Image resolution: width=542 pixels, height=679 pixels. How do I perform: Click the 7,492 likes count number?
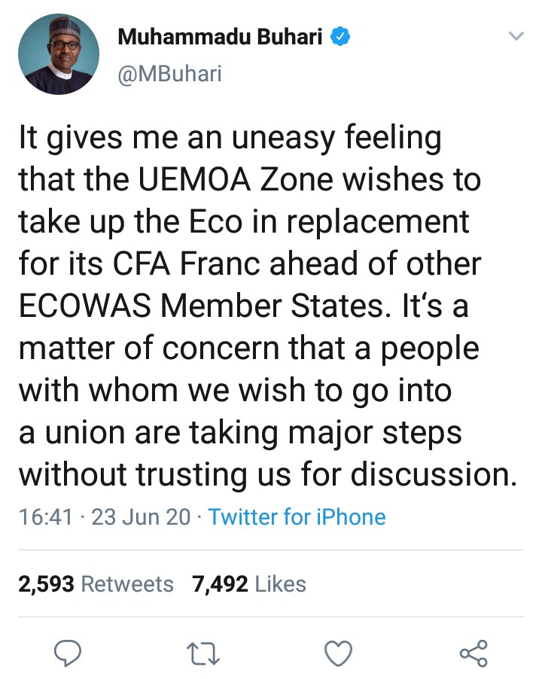tap(221, 584)
